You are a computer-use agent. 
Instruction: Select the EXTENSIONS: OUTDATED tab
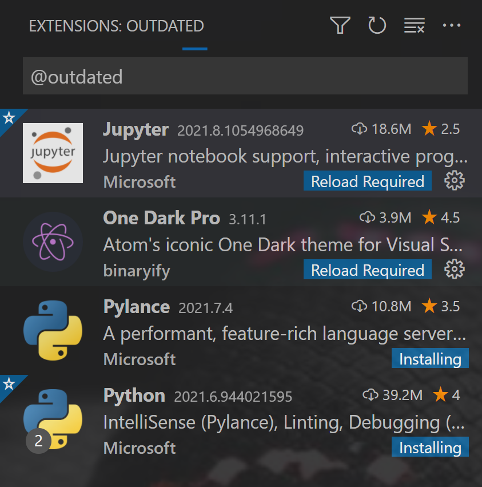[x=116, y=26]
